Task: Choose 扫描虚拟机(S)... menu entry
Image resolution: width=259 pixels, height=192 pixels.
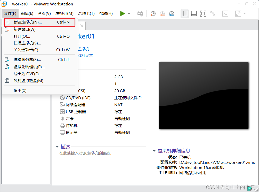Action: (40, 43)
